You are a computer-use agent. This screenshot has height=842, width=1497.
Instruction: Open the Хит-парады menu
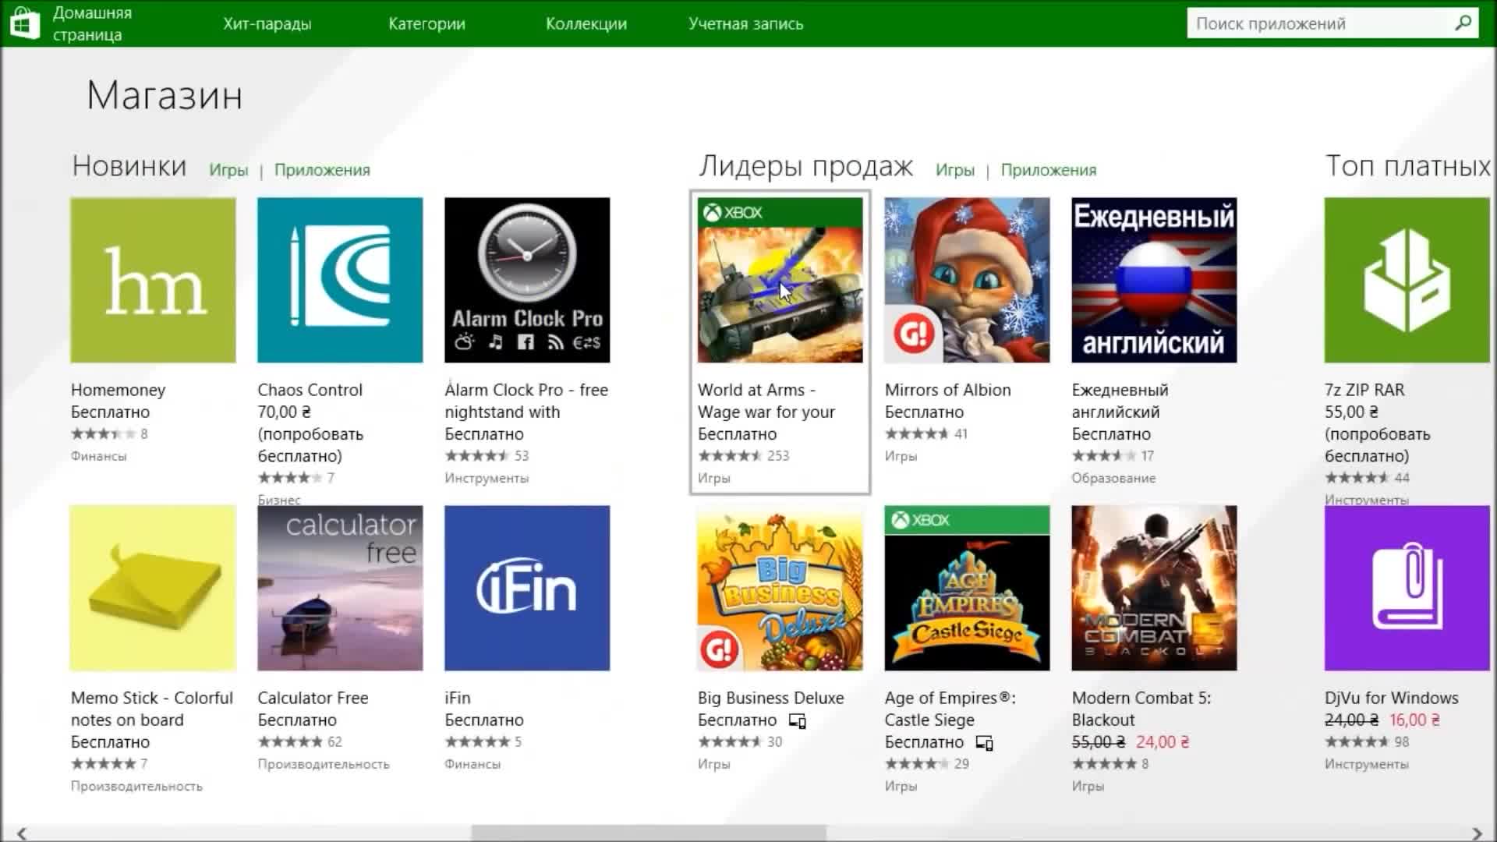pos(267,23)
